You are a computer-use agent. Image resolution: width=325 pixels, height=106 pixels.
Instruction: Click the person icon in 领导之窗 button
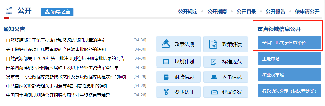click(x=47, y=12)
